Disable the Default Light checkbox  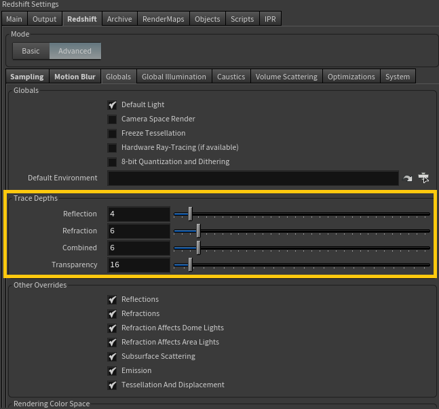click(x=113, y=105)
